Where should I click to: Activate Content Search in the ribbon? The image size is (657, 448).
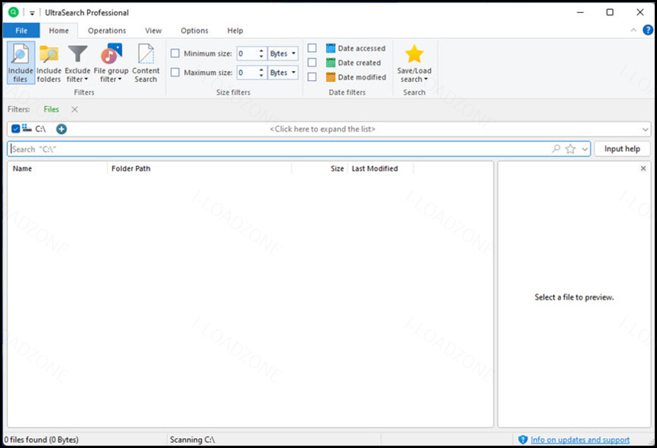[146, 63]
